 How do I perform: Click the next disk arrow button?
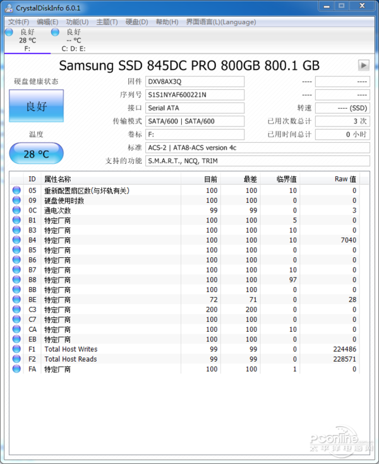[364, 65]
